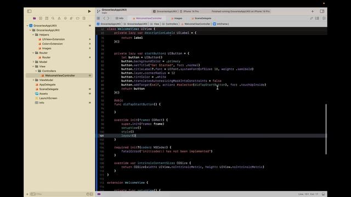Collapse the GroceriesAppUIKit project root
This screenshot has height=197, width=351.
tap(27, 26)
